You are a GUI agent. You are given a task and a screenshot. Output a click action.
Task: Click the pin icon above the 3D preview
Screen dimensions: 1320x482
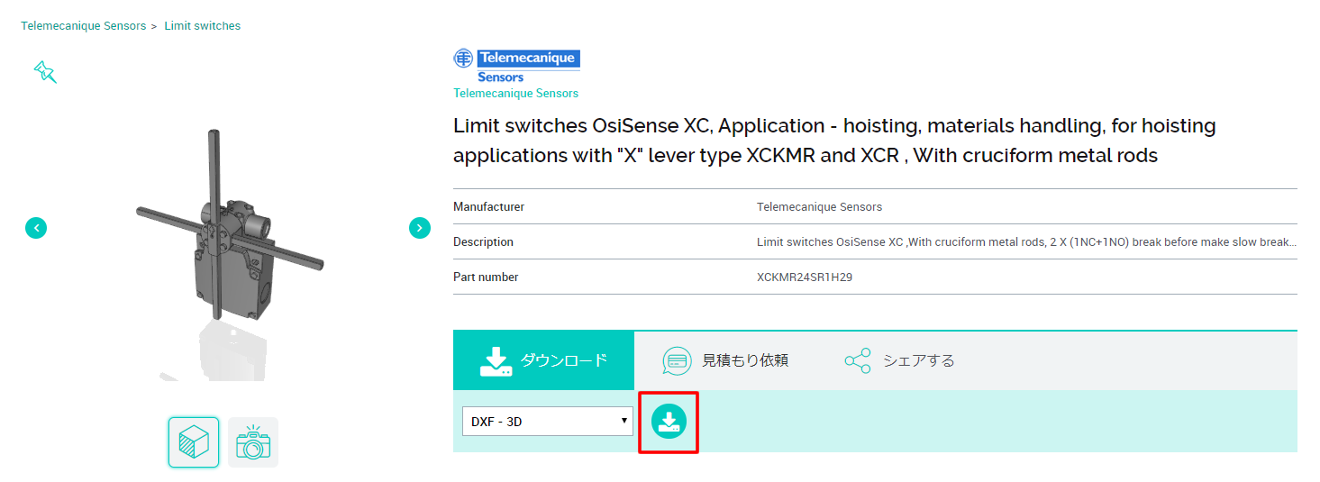pyautogui.click(x=45, y=72)
